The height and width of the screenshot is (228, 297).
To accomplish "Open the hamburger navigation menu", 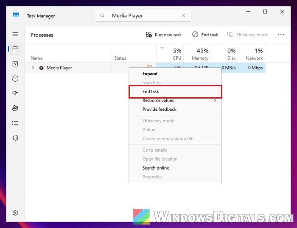I will point(15,34).
